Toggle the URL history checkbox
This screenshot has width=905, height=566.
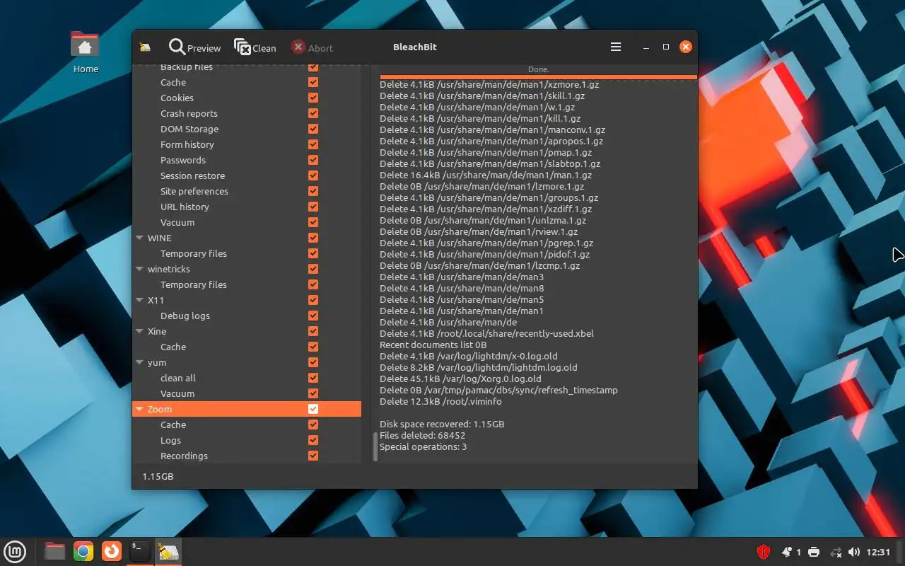tap(313, 207)
